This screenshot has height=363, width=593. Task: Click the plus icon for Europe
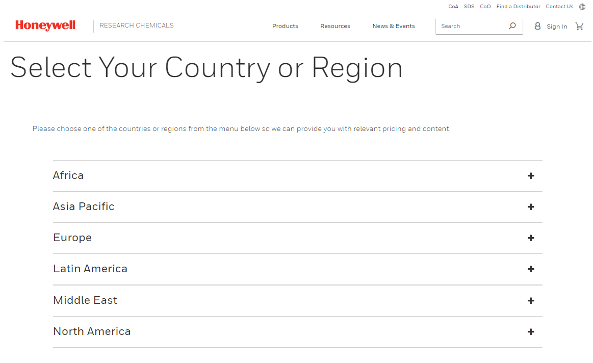[531, 238]
